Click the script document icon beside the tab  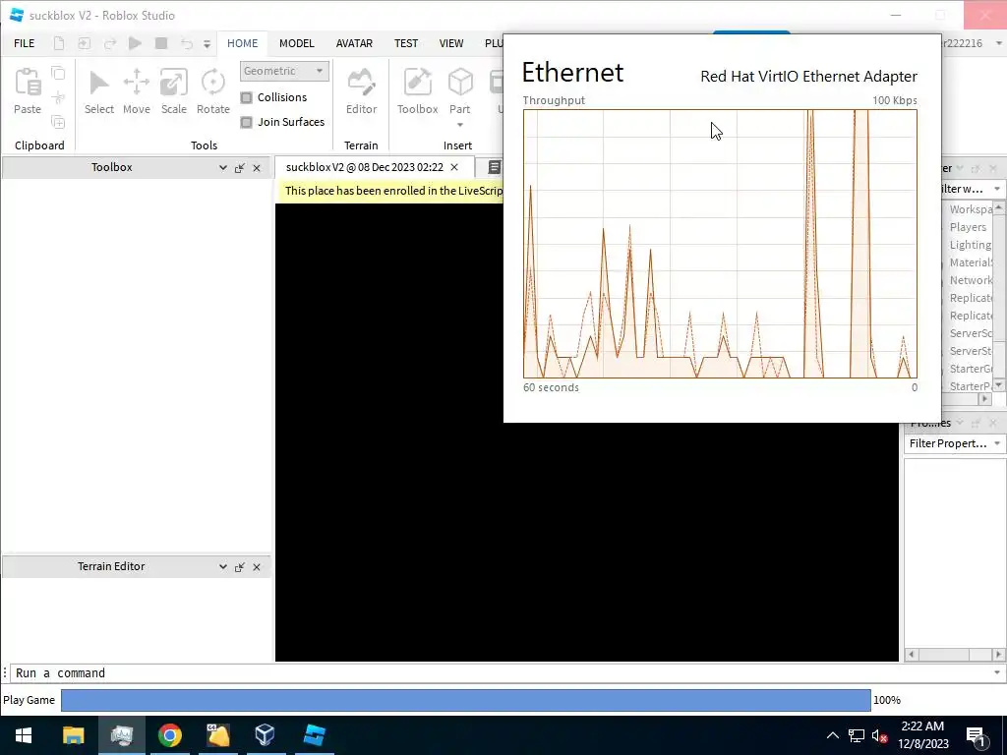pyautogui.click(x=495, y=167)
